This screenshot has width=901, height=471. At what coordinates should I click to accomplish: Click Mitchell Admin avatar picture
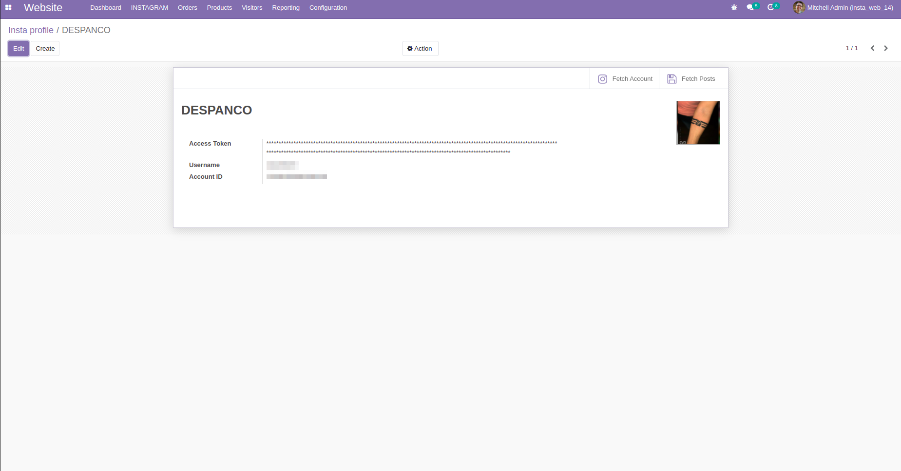tap(799, 7)
